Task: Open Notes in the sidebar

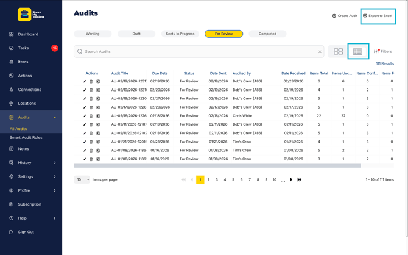Action: (23, 149)
